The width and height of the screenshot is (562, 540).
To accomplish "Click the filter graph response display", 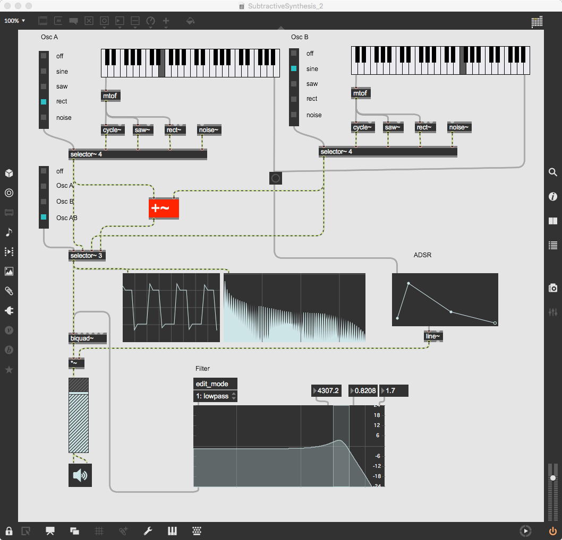I will point(289,446).
